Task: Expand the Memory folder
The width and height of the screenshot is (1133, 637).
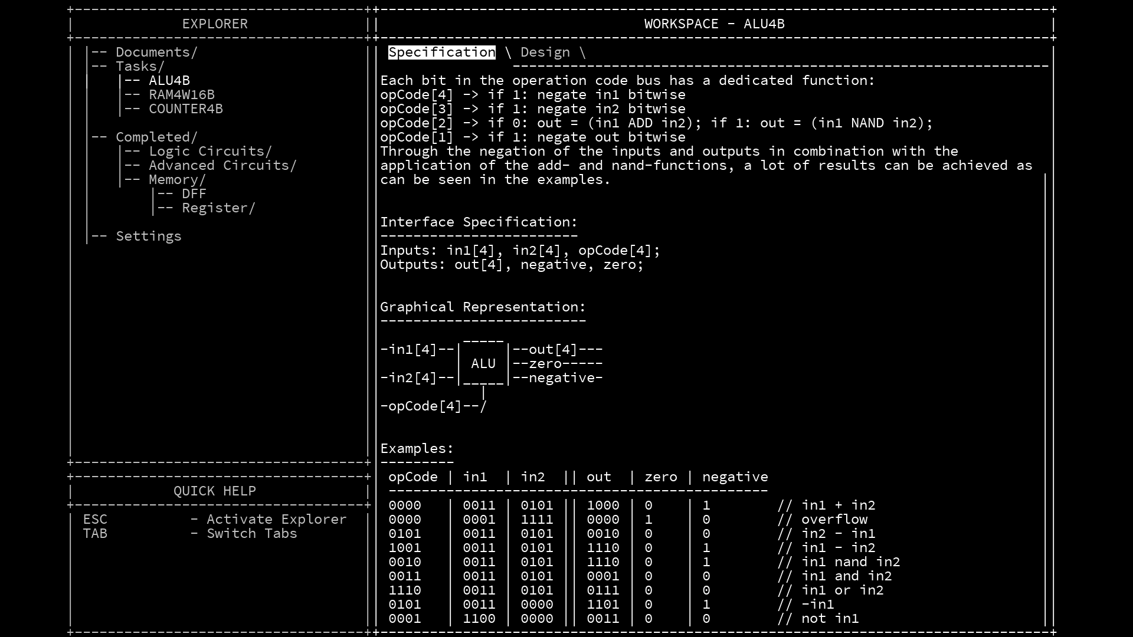Action: pos(177,179)
